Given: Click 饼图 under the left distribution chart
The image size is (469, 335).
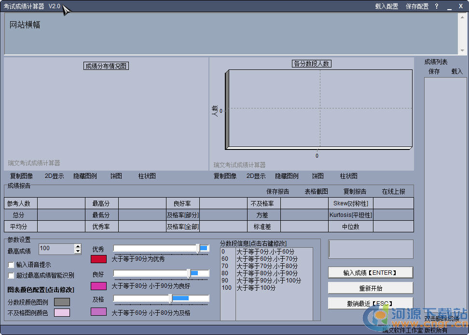Looking at the screenshot, I should click(116, 176).
